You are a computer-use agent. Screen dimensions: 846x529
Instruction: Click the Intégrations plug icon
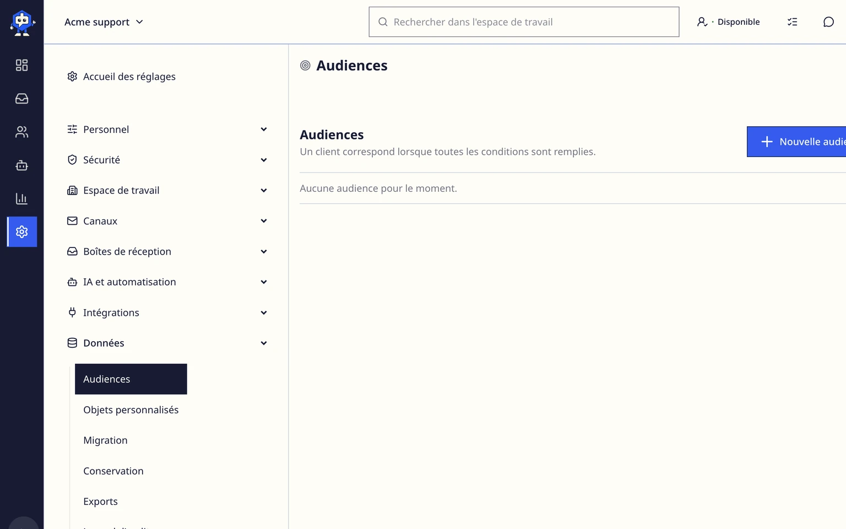coord(72,313)
